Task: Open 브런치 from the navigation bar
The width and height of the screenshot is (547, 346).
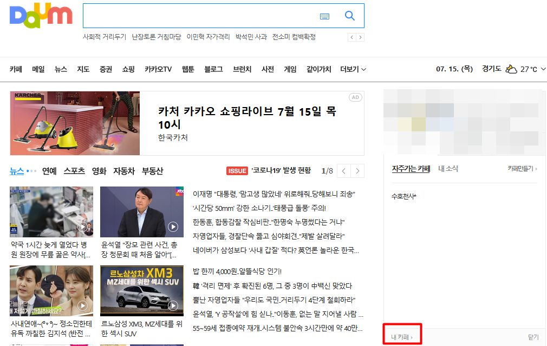Action: tap(242, 69)
